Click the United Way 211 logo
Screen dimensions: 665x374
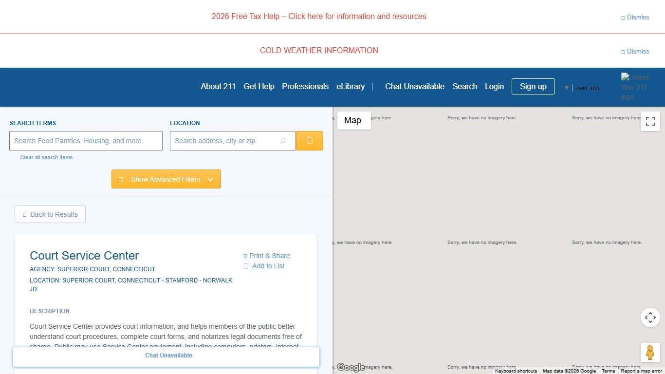tap(635, 87)
